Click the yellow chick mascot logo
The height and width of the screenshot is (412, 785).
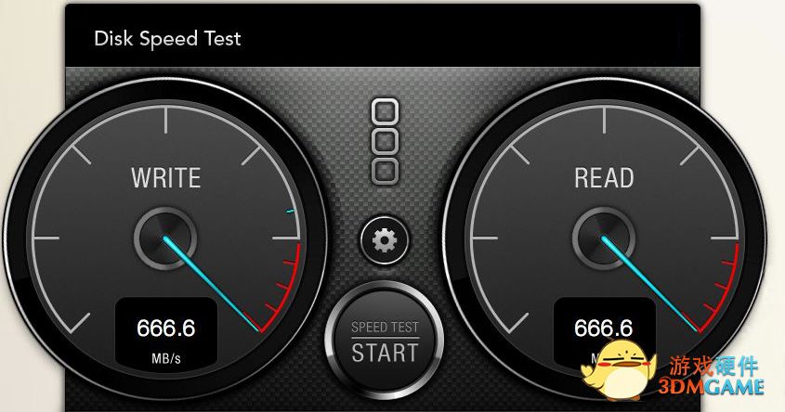coord(619,370)
